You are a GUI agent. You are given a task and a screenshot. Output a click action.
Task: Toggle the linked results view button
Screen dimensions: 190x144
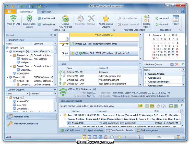pos(141,106)
